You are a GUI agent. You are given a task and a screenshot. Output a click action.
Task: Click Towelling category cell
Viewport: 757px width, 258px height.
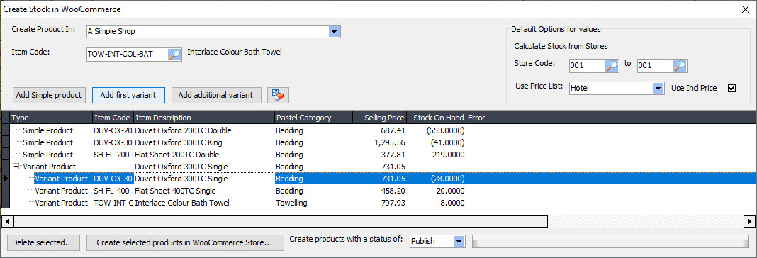[313, 203]
